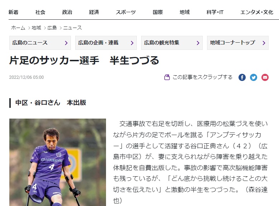Click the arrow in the 広島の企画・連載 button

coord(132,43)
